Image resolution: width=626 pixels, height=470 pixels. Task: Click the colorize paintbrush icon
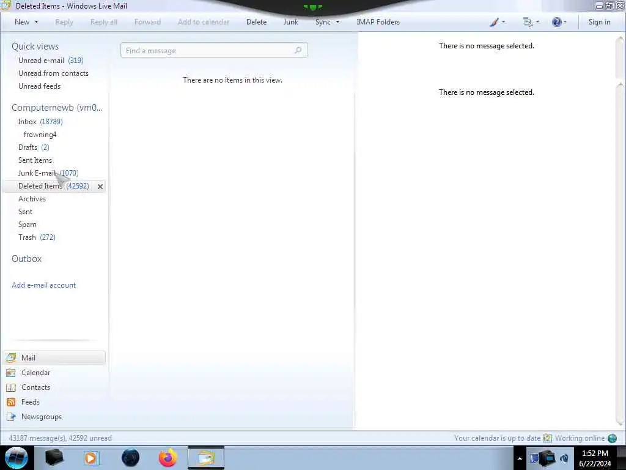pyautogui.click(x=494, y=22)
